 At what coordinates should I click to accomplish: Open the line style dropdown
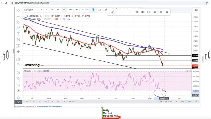[119, 12]
